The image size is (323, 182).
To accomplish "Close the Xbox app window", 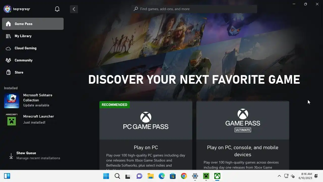I will (x=317, y=4).
